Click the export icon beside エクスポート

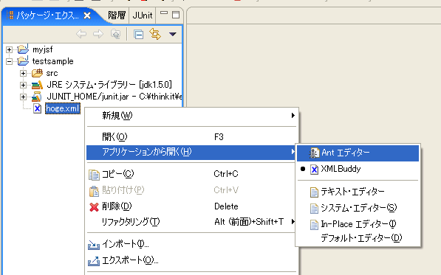tap(94, 261)
